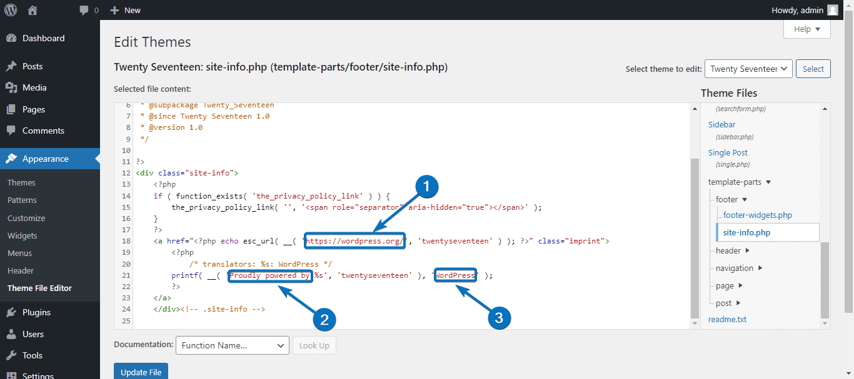Click the New content plus button

click(x=125, y=10)
